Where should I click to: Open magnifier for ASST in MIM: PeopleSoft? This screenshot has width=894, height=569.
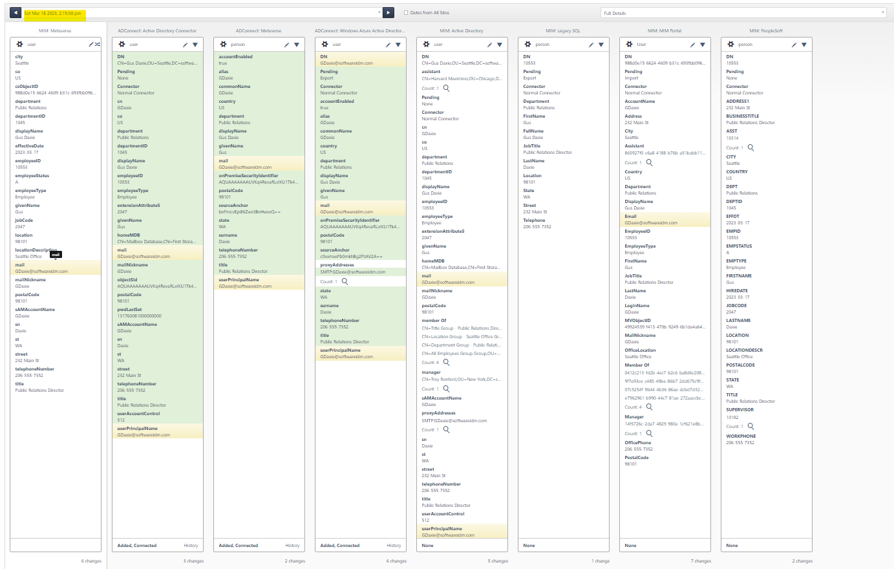pos(750,147)
